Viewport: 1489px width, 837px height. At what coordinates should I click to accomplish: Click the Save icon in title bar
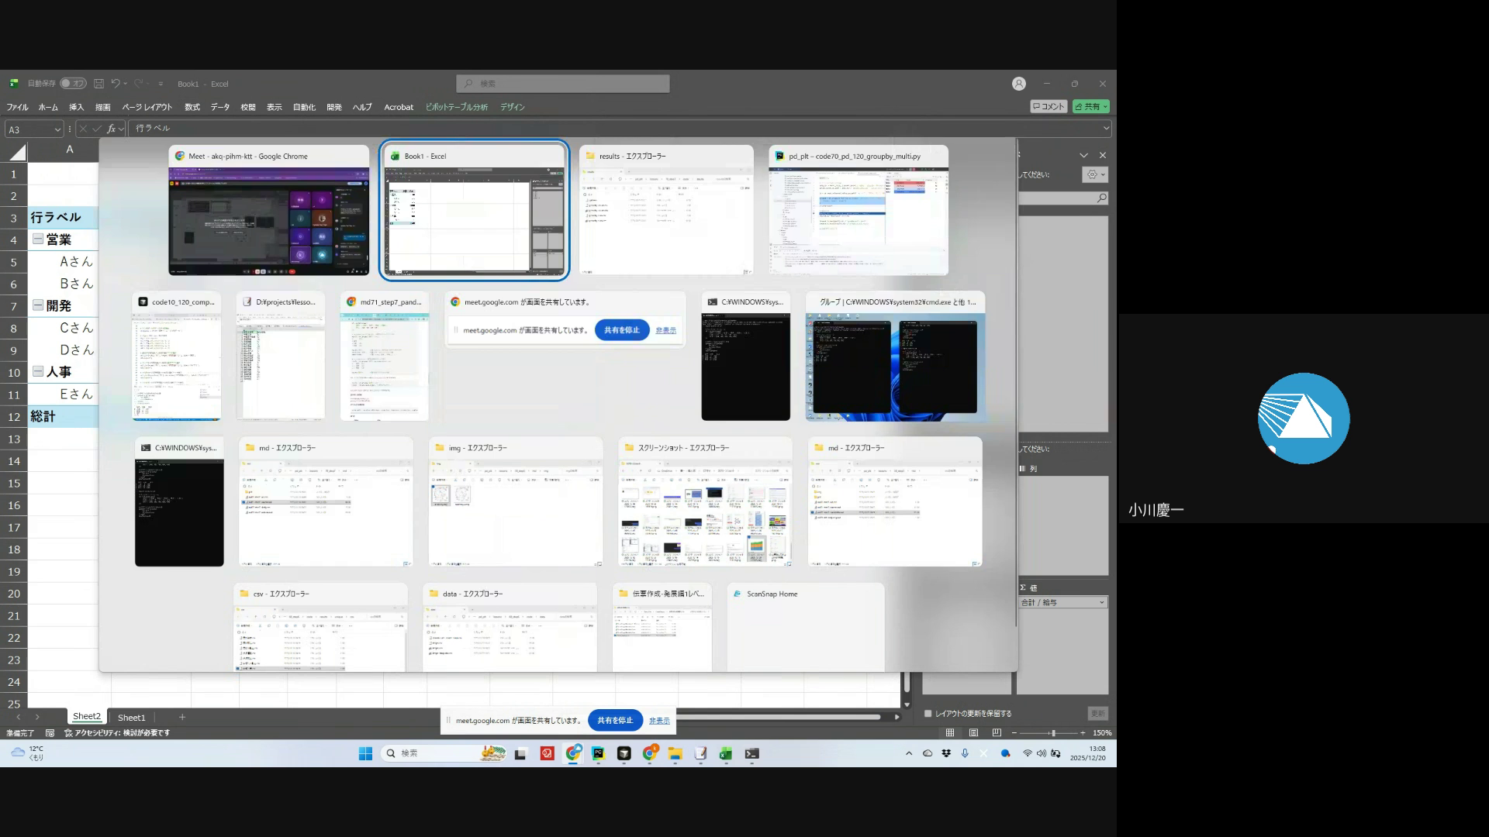click(x=98, y=84)
